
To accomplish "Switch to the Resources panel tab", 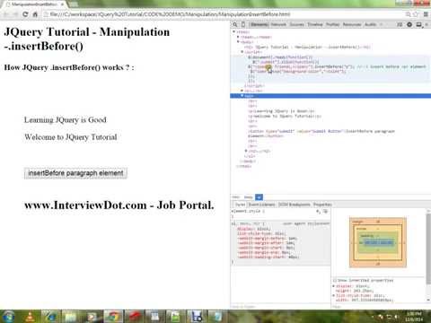I will (x=352, y=24).
